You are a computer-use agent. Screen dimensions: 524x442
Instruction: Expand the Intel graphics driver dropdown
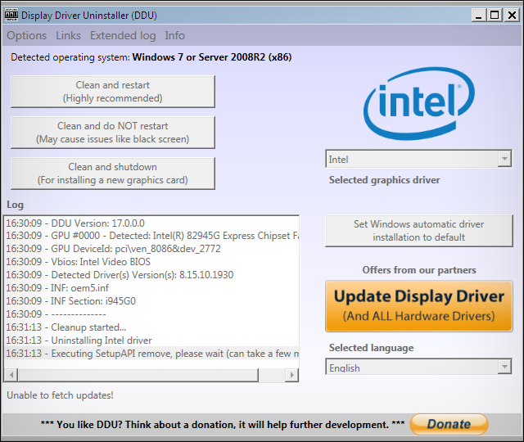tap(504, 159)
